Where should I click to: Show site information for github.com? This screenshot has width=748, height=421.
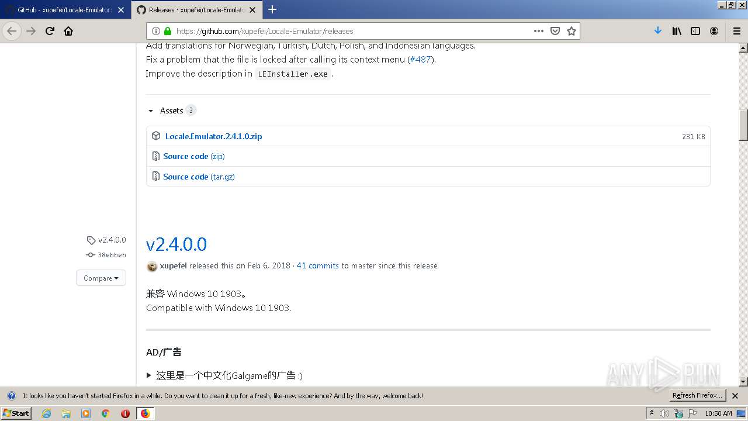pos(156,31)
